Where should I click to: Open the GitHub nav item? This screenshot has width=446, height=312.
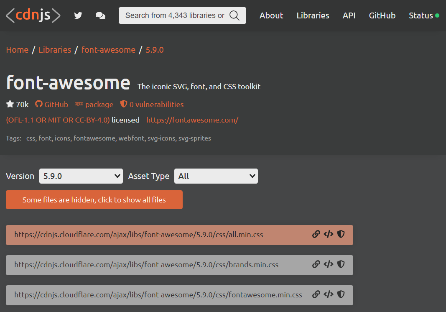tap(382, 15)
